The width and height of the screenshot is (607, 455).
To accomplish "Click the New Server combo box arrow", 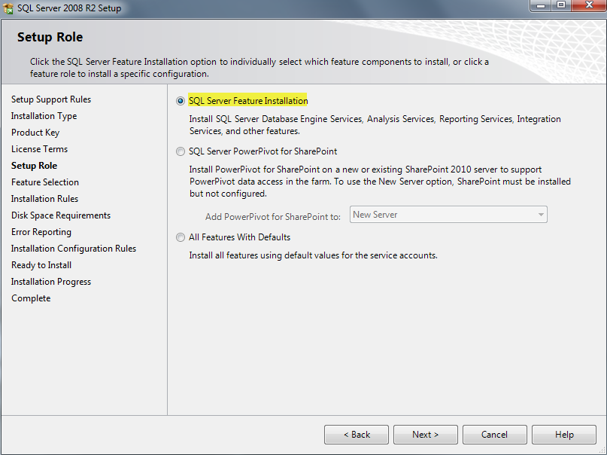I will click(x=541, y=215).
